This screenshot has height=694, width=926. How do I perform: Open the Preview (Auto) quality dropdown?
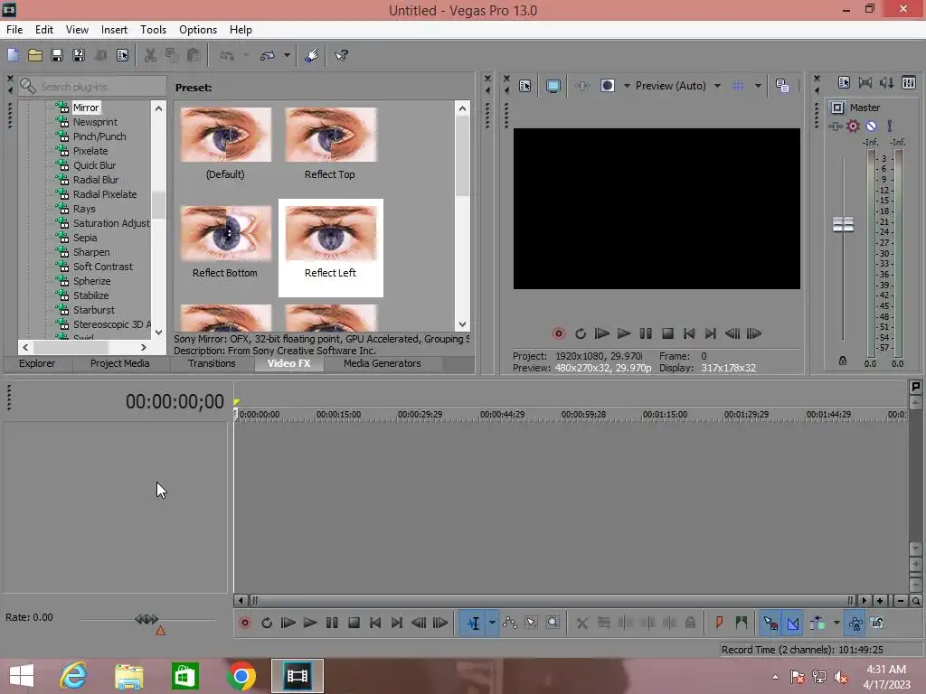click(717, 86)
